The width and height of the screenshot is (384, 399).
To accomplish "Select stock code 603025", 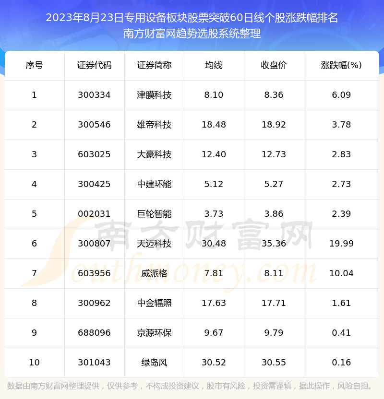I will [x=94, y=154].
